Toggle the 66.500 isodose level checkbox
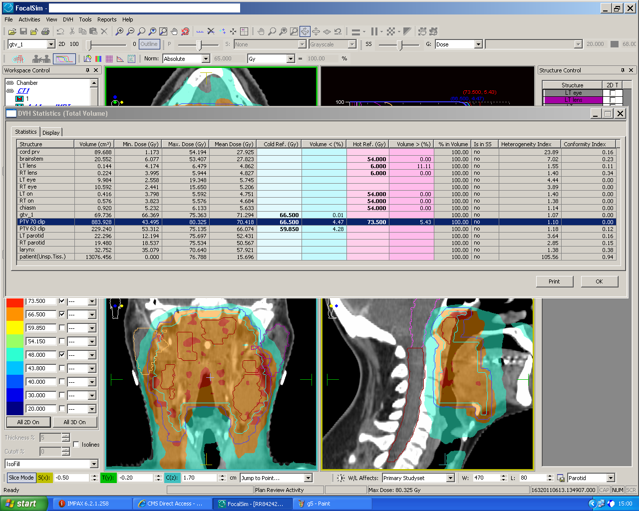The width and height of the screenshot is (639, 511). pos(62,314)
